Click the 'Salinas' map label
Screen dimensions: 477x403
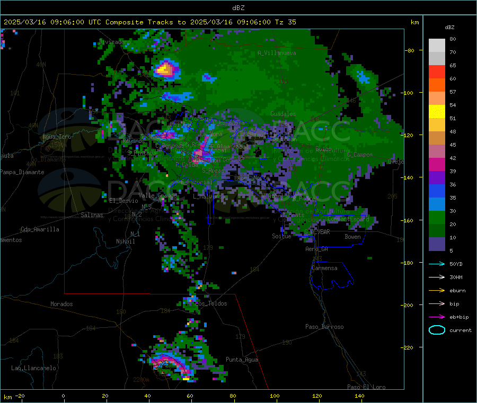(92, 215)
